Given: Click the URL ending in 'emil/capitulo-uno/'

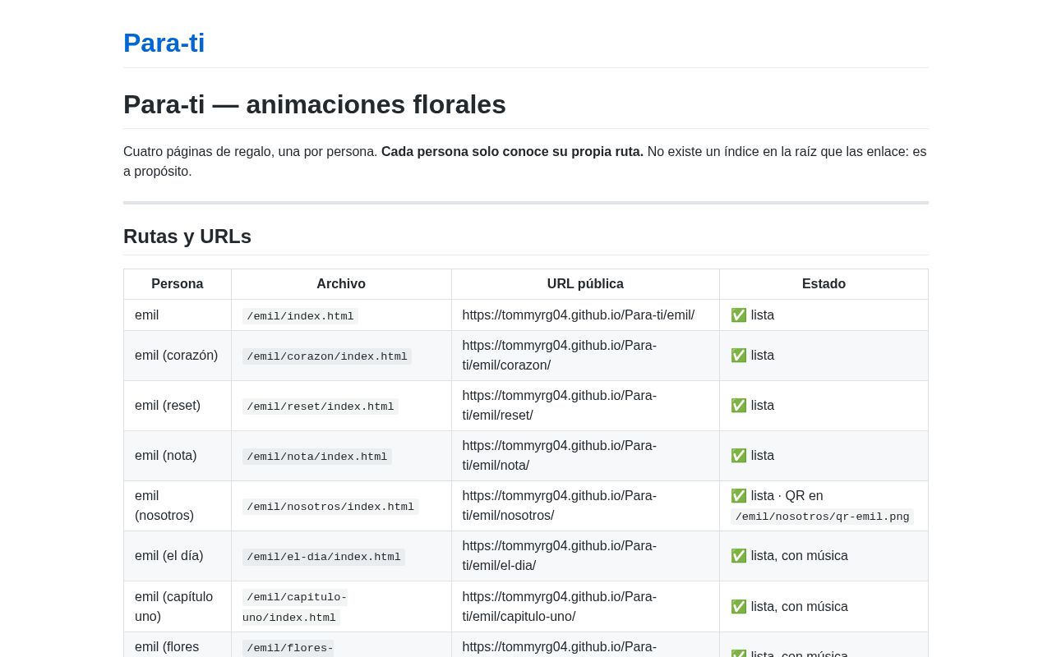Looking at the screenshot, I should coord(560,607).
